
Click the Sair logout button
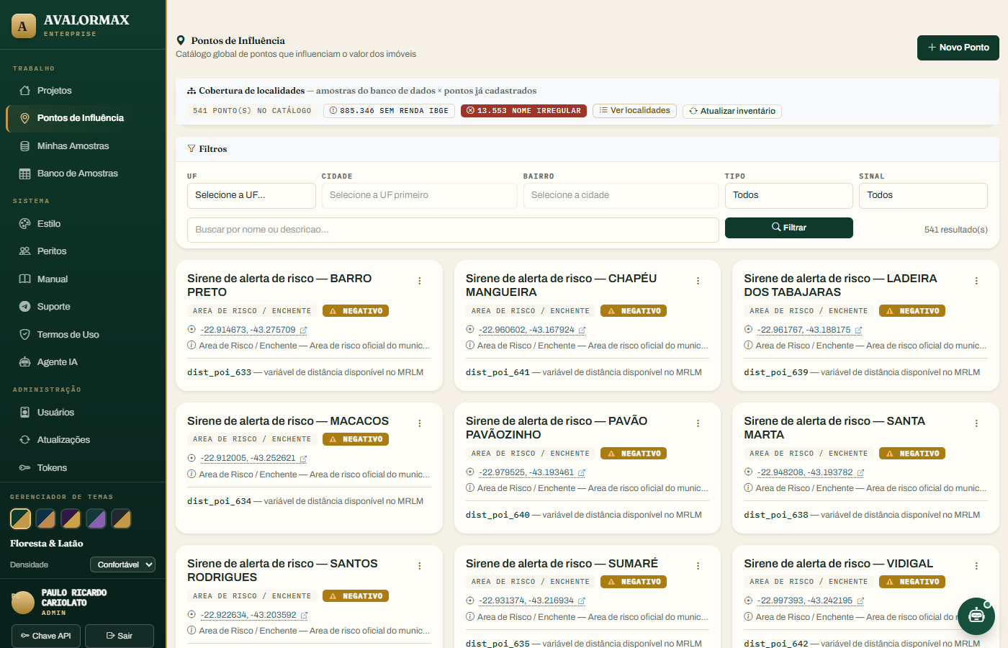120,636
